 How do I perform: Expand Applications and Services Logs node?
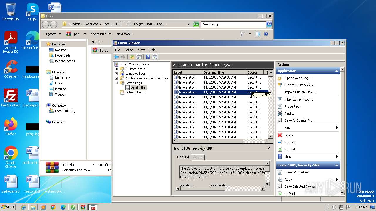click(x=116, y=78)
